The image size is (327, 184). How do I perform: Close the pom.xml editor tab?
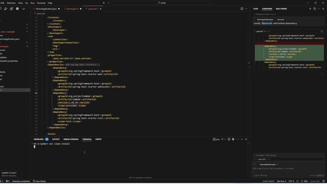pyautogui.click(x=100, y=9)
